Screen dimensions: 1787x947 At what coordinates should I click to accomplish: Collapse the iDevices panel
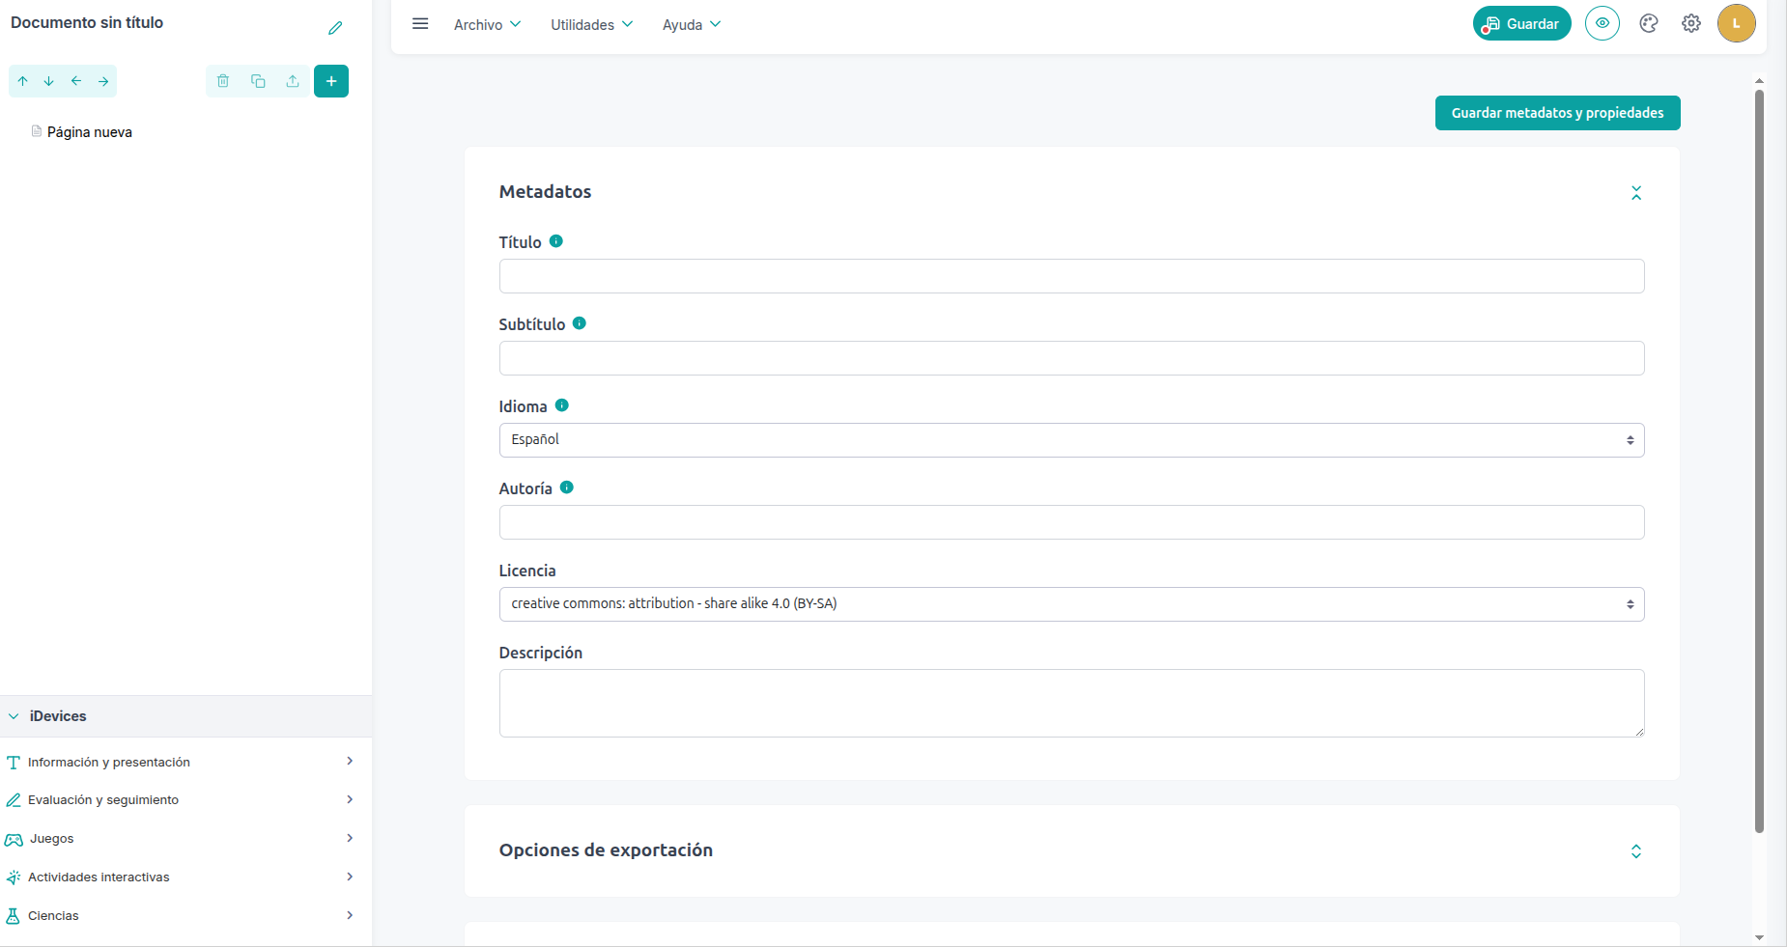14,716
